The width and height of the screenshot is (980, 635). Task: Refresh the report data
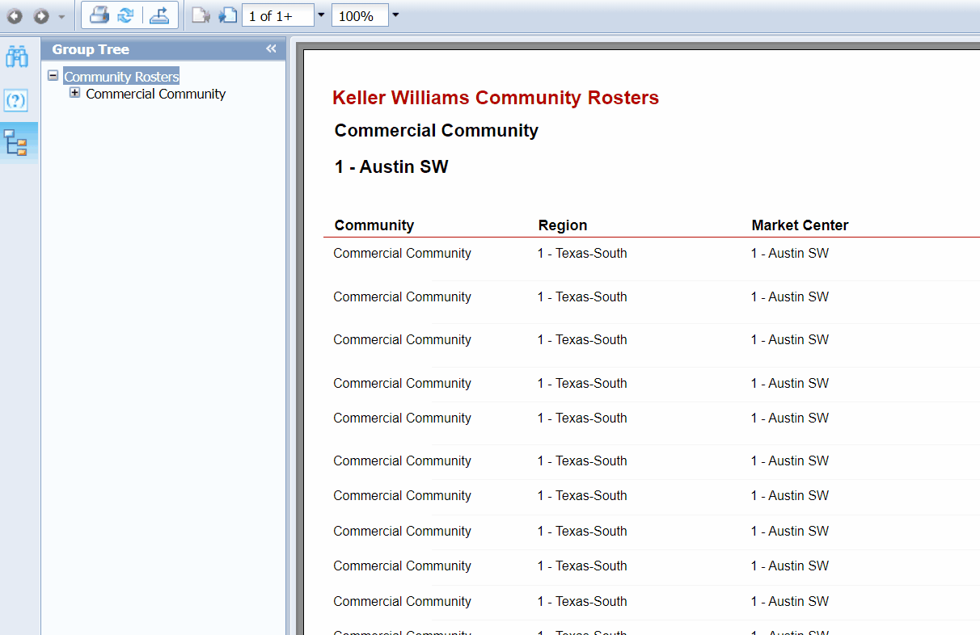(125, 15)
